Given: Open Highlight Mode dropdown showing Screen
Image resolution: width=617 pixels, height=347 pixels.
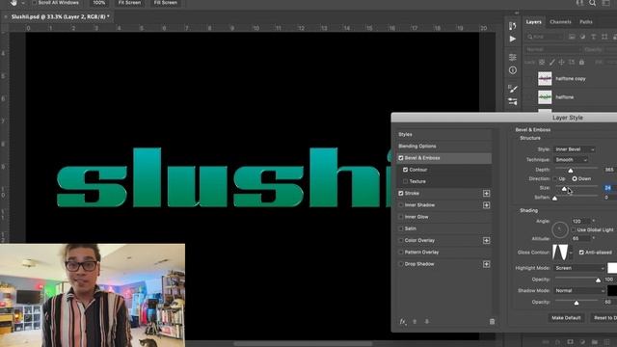Looking at the screenshot, I should click(x=578, y=268).
